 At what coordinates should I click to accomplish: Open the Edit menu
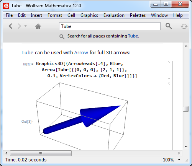[22, 15]
